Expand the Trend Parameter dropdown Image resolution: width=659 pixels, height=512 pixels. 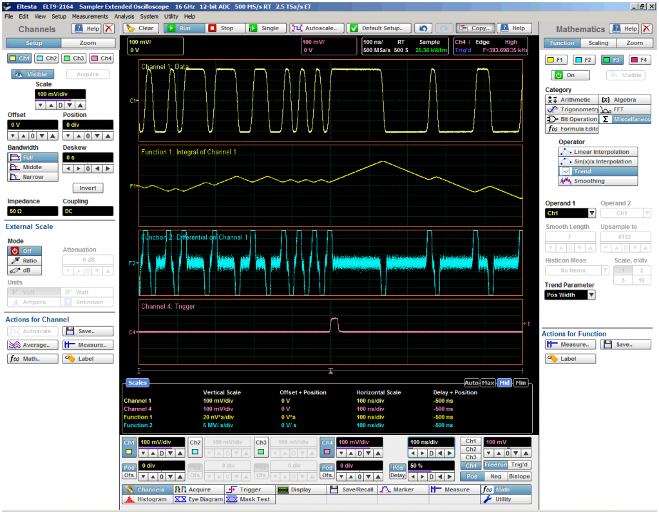[x=570, y=295]
